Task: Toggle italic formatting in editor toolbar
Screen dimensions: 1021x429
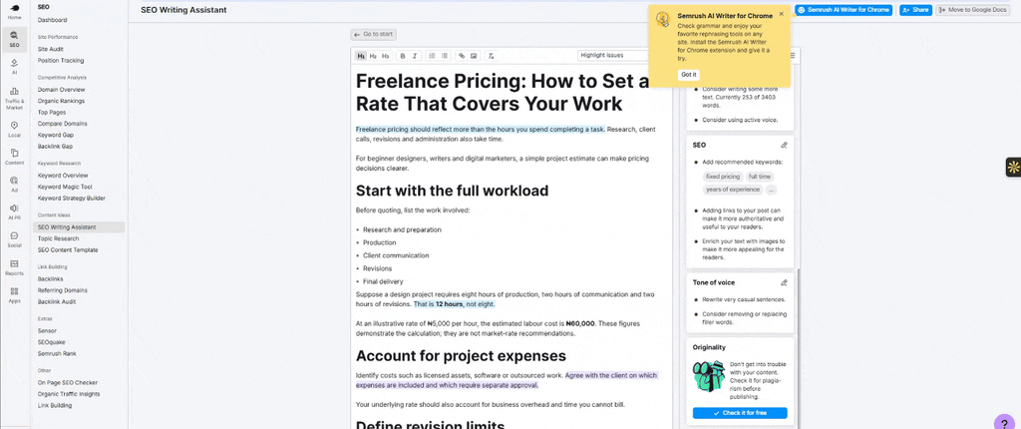Action: coord(415,56)
